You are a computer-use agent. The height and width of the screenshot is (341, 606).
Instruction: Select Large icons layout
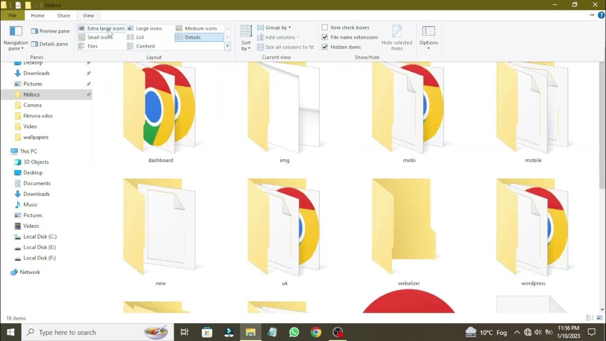pos(145,28)
